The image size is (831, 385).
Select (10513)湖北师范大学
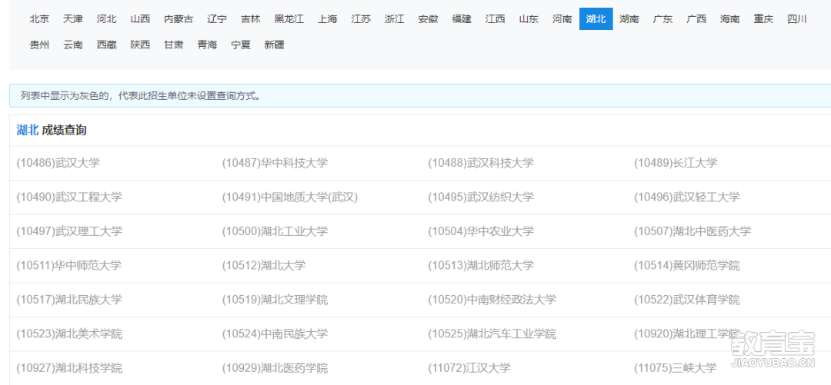click(x=481, y=265)
